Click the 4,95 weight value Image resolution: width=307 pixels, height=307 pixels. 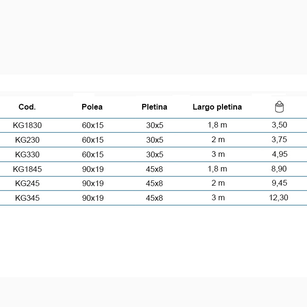tap(280, 154)
